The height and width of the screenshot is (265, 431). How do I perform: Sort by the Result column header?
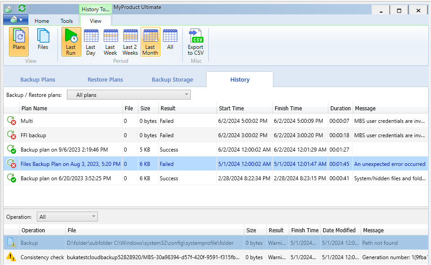click(168, 108)
